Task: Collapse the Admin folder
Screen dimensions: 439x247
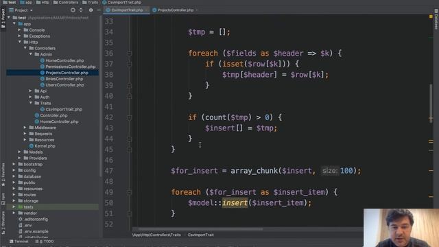Action: pyautogui.click(x=30, y=54)
